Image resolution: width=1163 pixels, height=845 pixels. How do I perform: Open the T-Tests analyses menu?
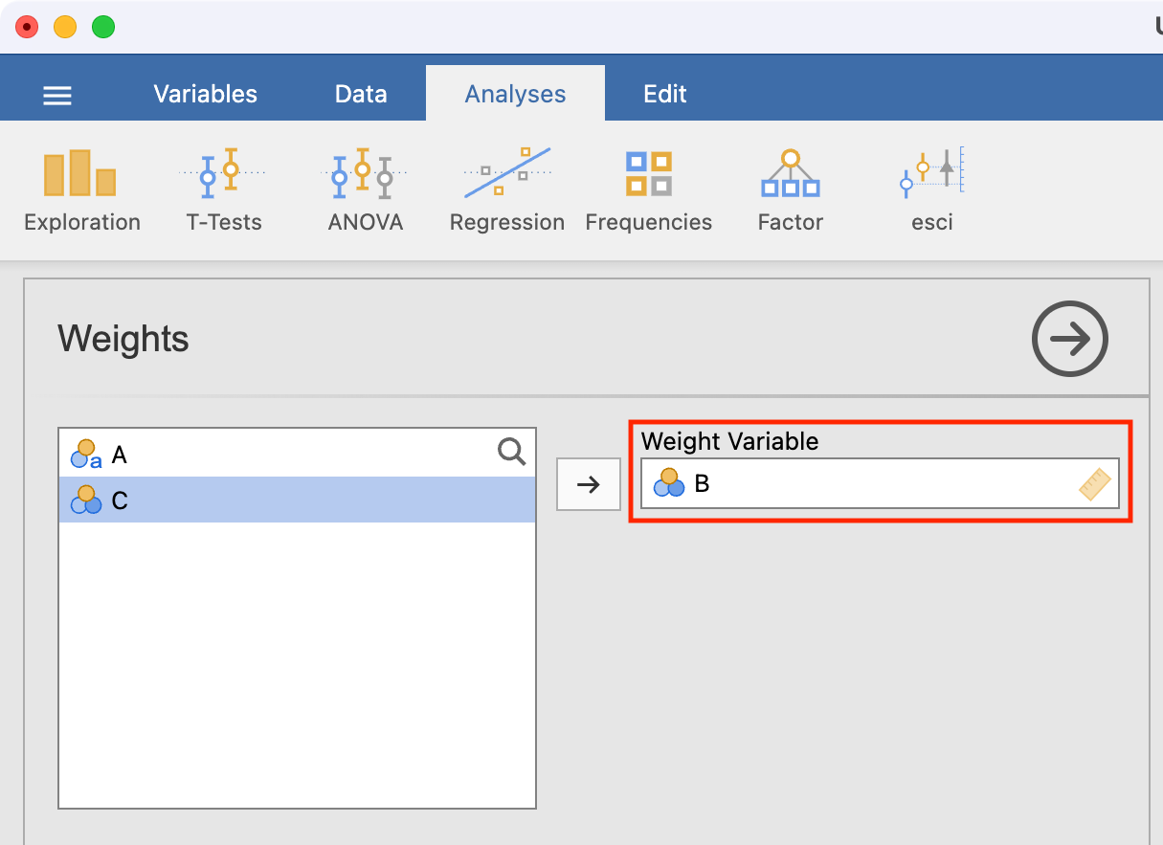223,191
